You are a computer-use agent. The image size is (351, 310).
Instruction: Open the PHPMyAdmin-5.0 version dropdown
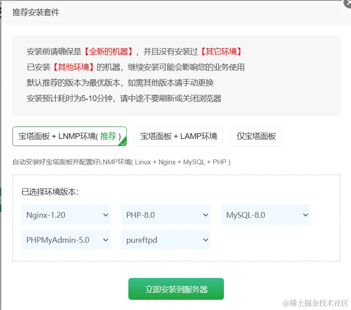[x=66, y=240]
